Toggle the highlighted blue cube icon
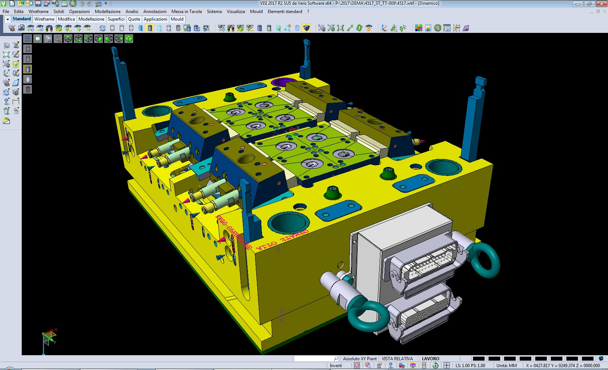608x370 pixels. 306,28
